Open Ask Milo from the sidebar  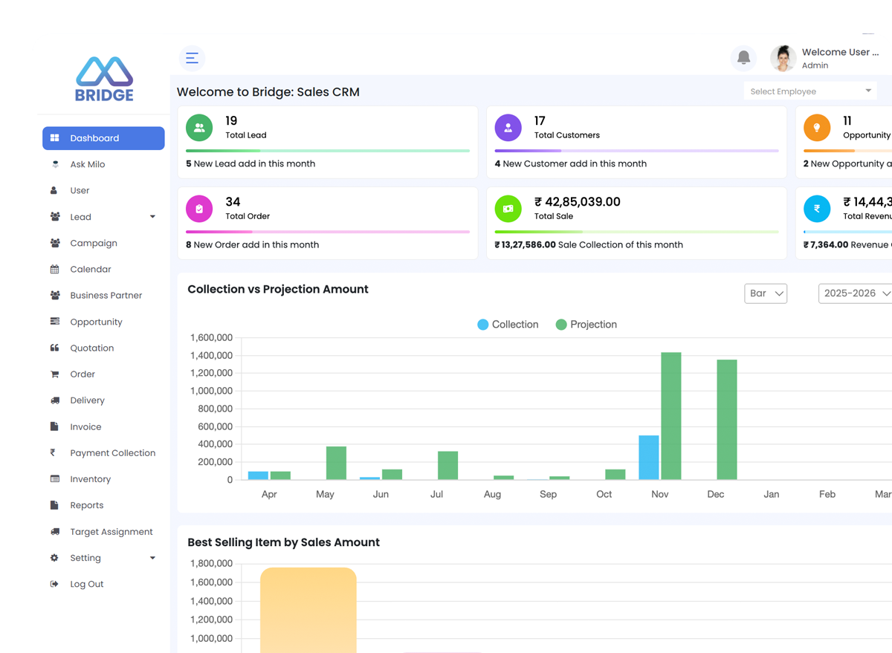pyautogui.click(x=88, y=164)
